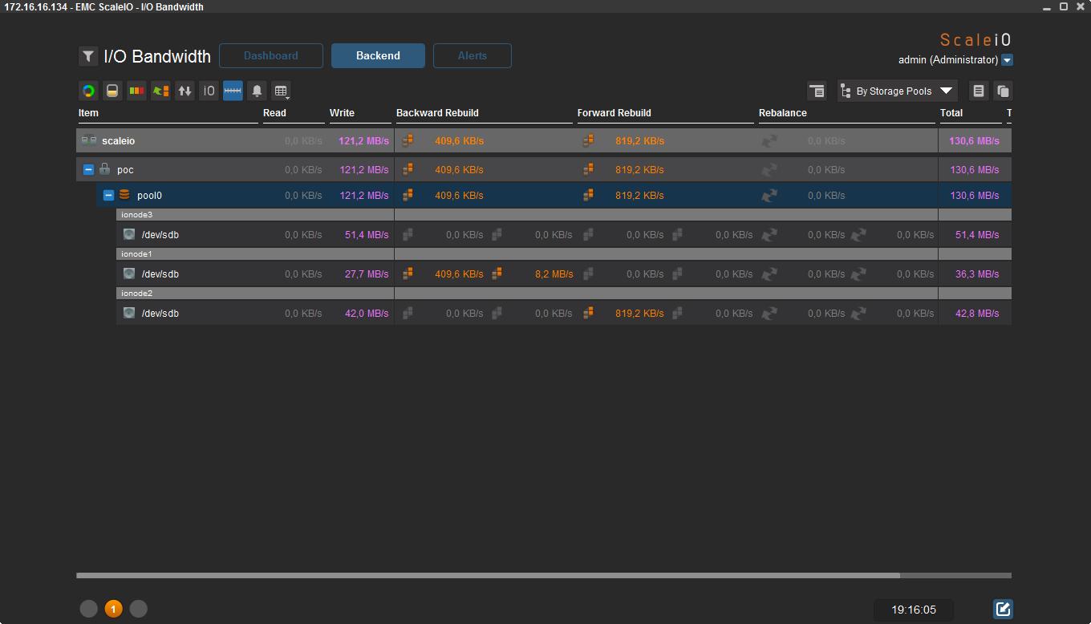Image resolution: width=1091 pixels, height=624 pixels.
Task: Select the up-down arrows bandwidth view icon
Action: click(x=185, y=91)
